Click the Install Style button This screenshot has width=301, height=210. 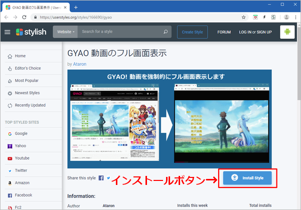click(x=247, y=178)
